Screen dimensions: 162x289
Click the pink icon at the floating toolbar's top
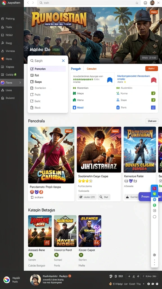(154, 188)
